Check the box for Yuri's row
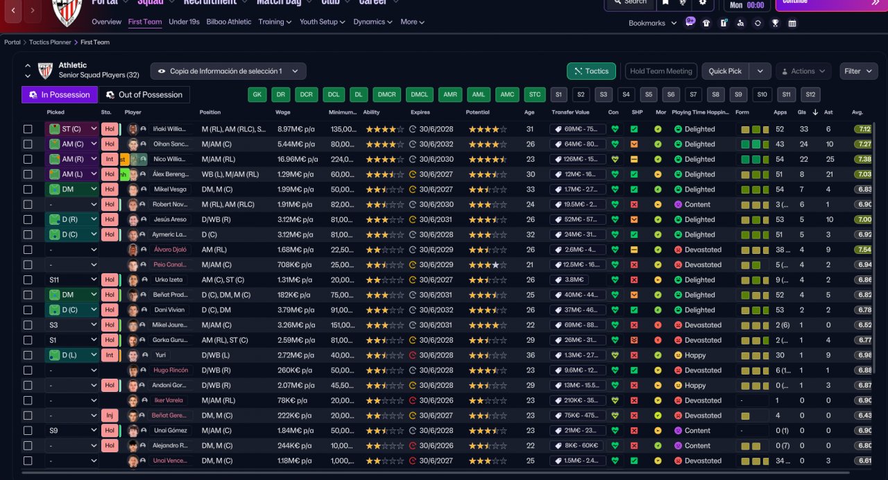This screenshot has height=480, width=888. [x=28, y=355]
